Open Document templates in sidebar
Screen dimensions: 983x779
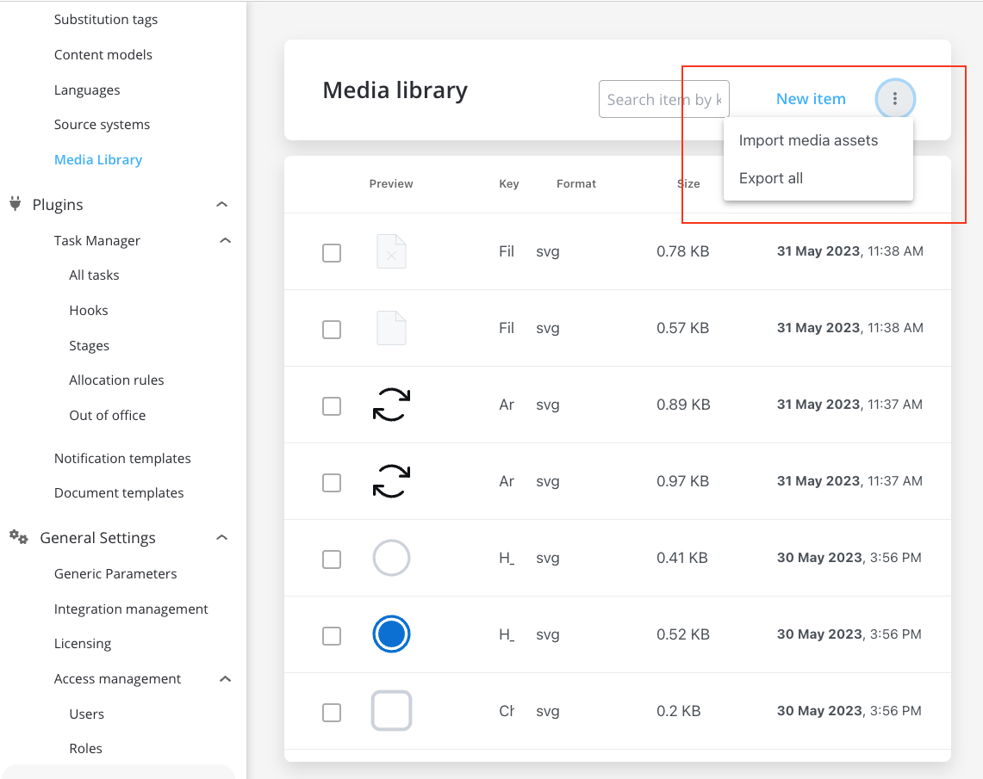[119, 493]
